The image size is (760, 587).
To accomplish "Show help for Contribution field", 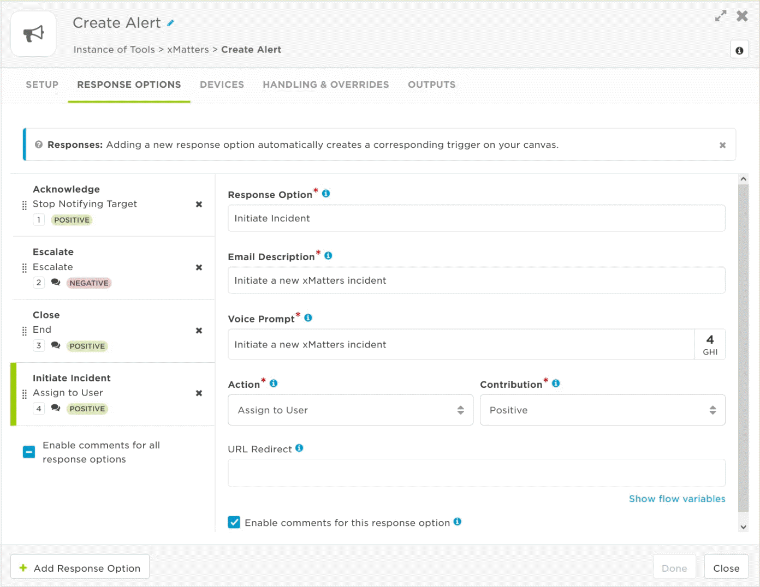I will (x=556, y=384).
